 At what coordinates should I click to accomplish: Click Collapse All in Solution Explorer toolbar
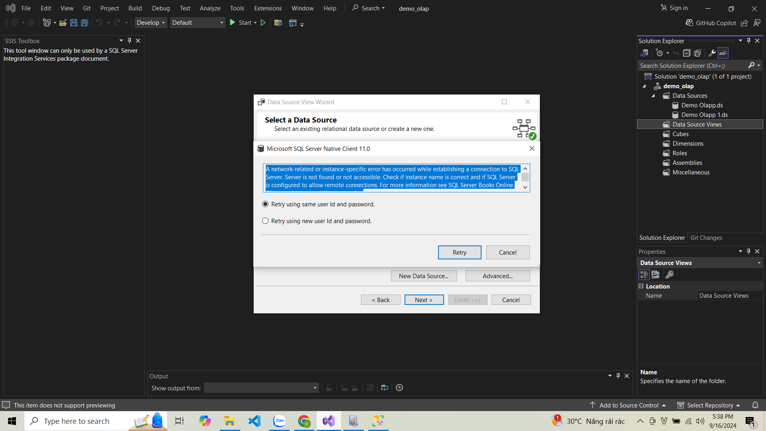pyautogui.click(x=687, y=53)
